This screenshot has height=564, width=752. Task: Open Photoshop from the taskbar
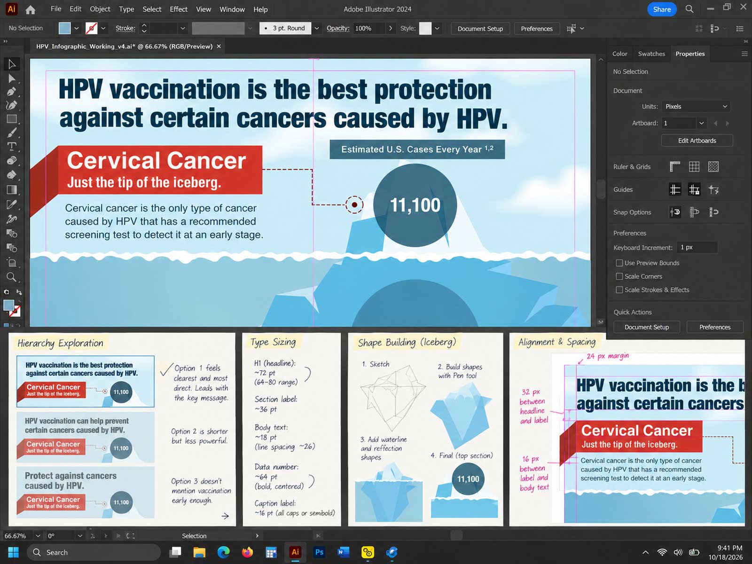click(x=319, y=552)
